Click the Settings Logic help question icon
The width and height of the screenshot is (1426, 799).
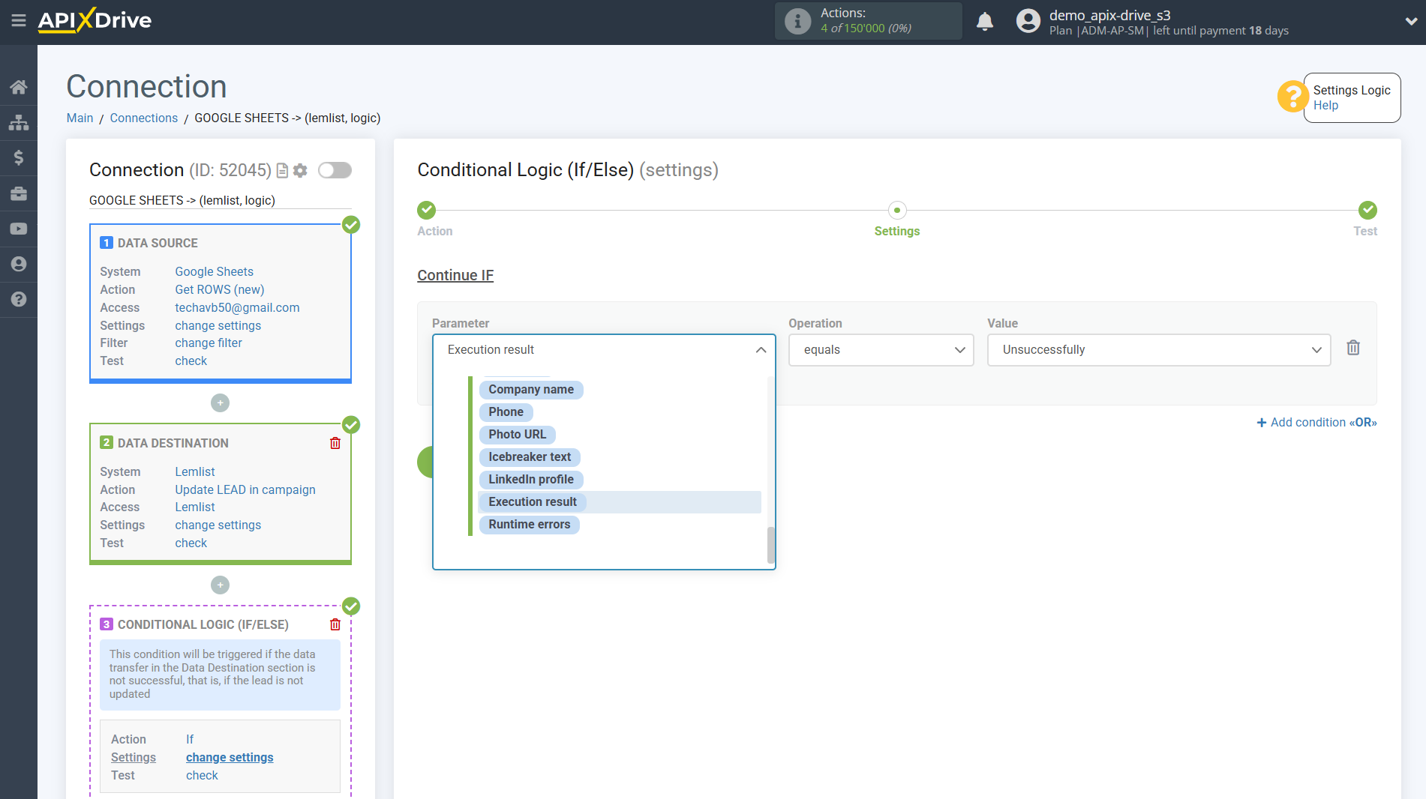pos(1292,97)
